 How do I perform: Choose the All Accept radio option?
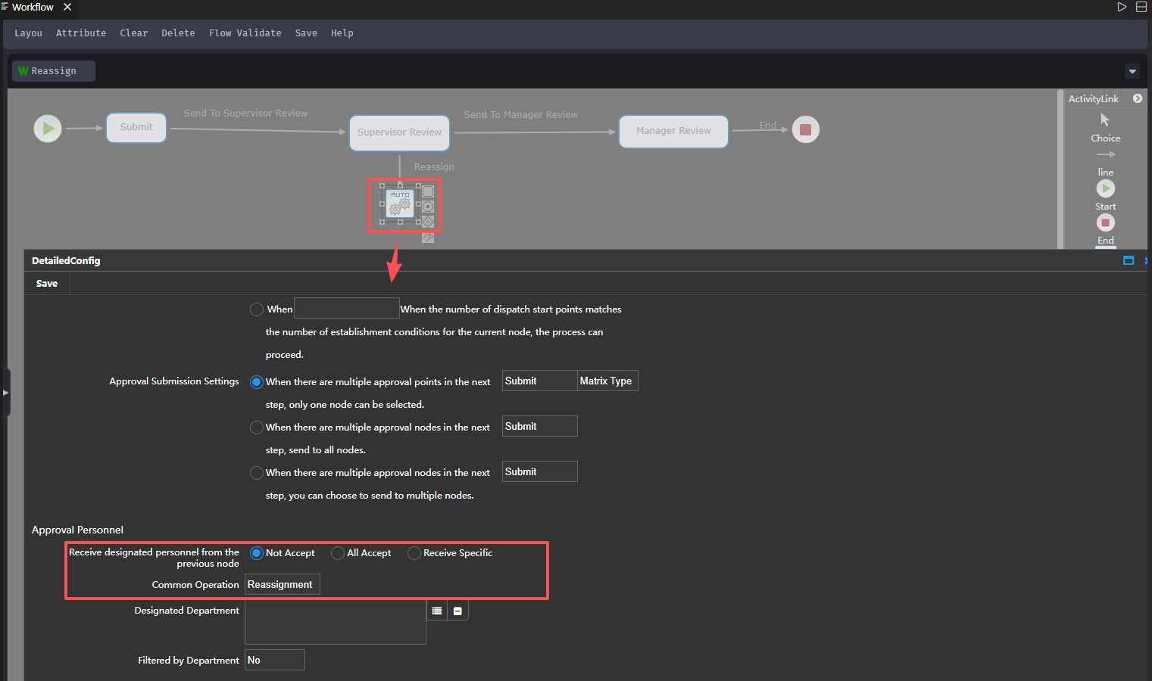338,553
